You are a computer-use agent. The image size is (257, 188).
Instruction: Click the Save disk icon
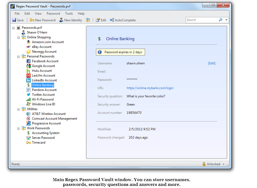tap(14, 20)
